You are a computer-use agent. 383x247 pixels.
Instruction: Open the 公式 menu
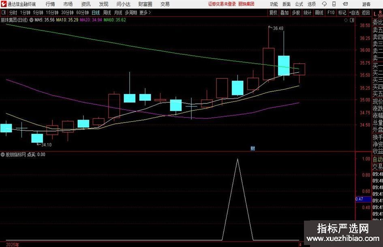coord(299,4)
